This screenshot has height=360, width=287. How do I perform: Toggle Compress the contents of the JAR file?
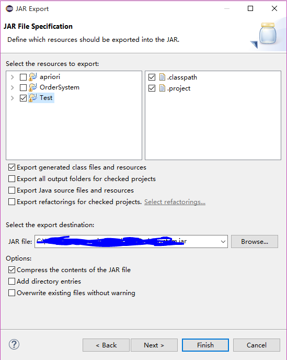pyautogui.click(x=12, y=270)
